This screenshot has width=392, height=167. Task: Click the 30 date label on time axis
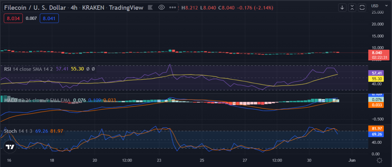pos(309,160)
